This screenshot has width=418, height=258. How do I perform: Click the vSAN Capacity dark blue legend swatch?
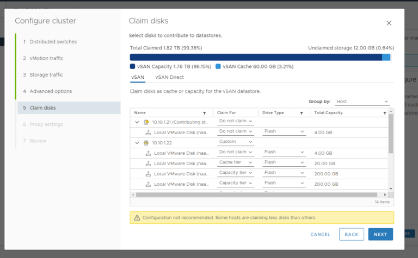click(132, 66)
